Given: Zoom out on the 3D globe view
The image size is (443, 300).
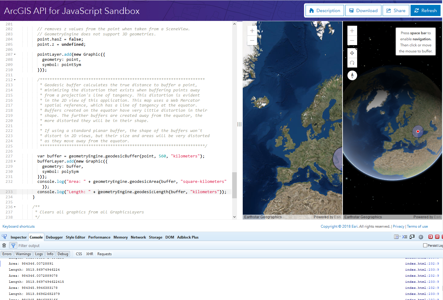Looking at the screenshot, I should coord(352,40).
